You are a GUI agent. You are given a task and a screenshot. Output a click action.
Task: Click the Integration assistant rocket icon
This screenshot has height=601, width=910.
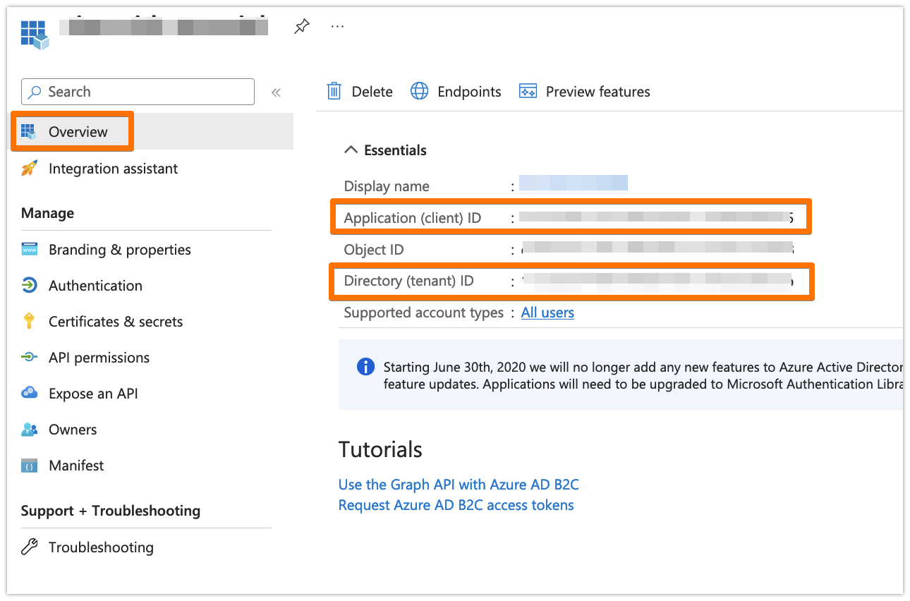pos(29,169)
